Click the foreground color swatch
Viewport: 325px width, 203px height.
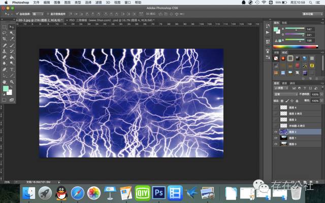pos(5,89)
